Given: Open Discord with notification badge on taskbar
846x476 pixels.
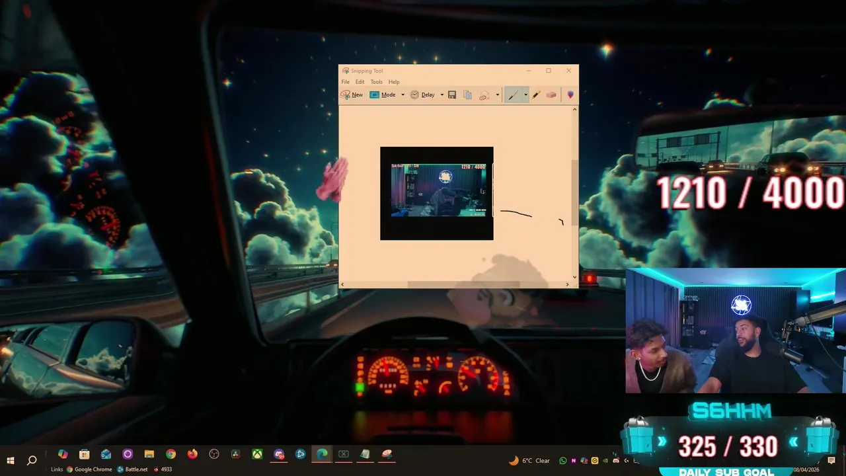Looking at the screenshot, I should coord(279,454).
